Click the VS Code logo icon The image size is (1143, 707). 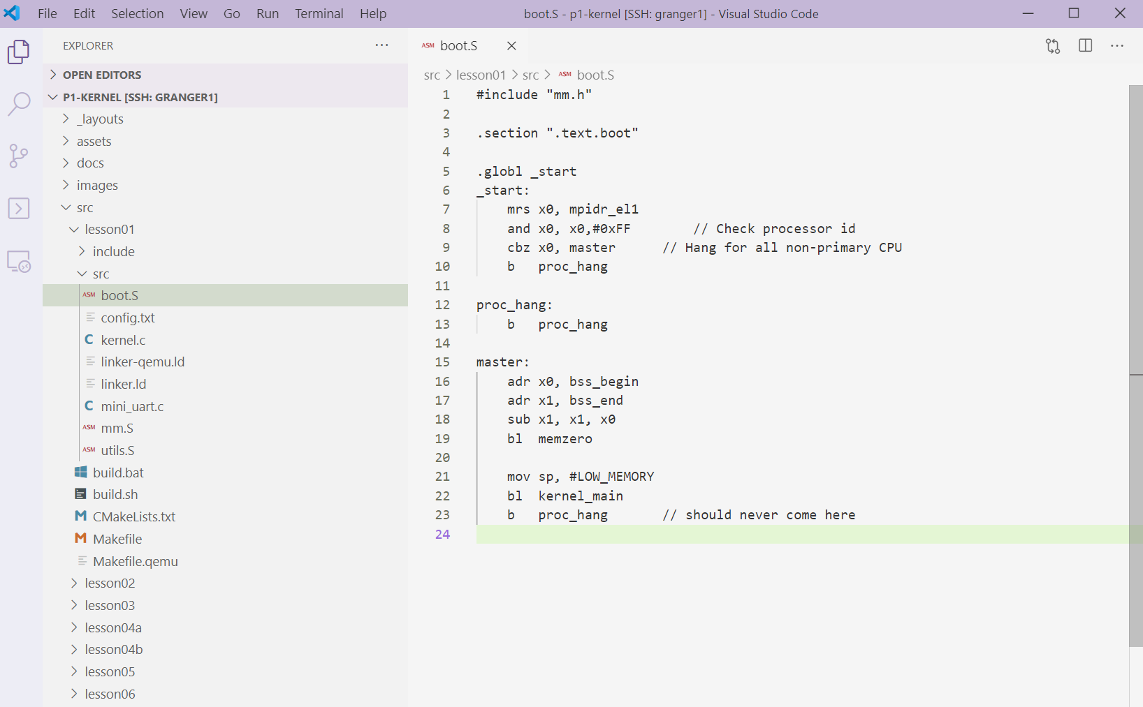pyautogui.click(x=12, y=13)
